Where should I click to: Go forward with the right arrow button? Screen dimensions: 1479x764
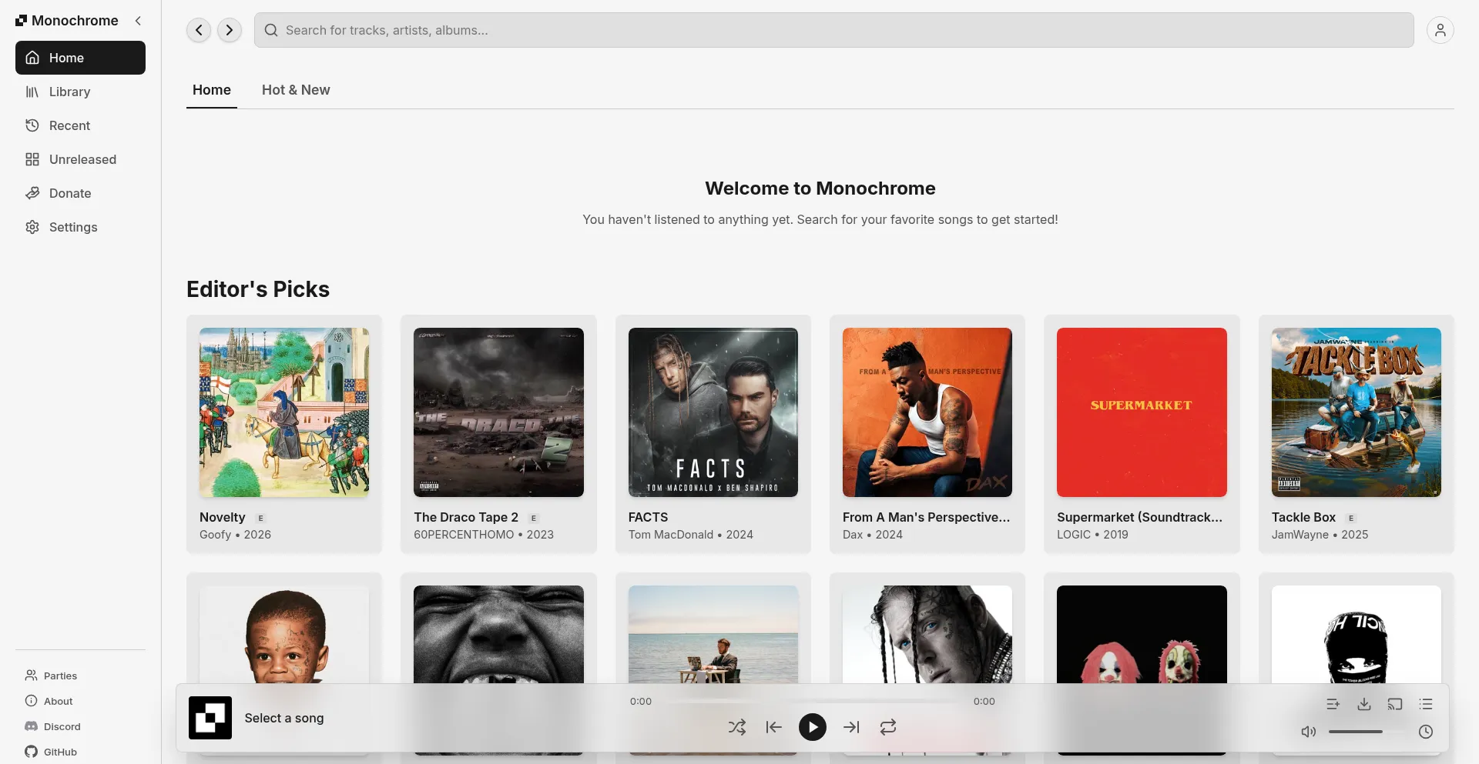(230, 30)
